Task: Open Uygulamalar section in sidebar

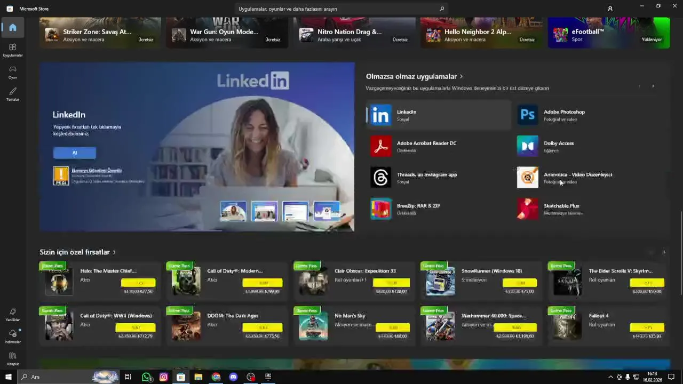Action: [x=13, y=50]
